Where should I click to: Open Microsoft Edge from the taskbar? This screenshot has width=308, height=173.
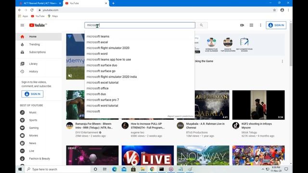(115, 169)
